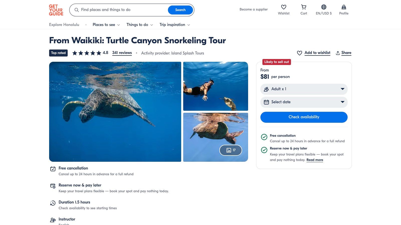
Task: Click the Check availability button
Action: (304, 117)
